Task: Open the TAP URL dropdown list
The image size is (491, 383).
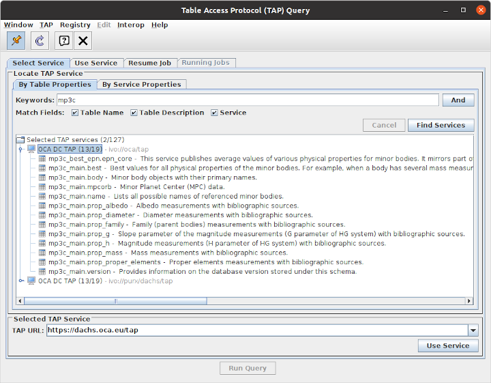Action: (x=473, y=330)
